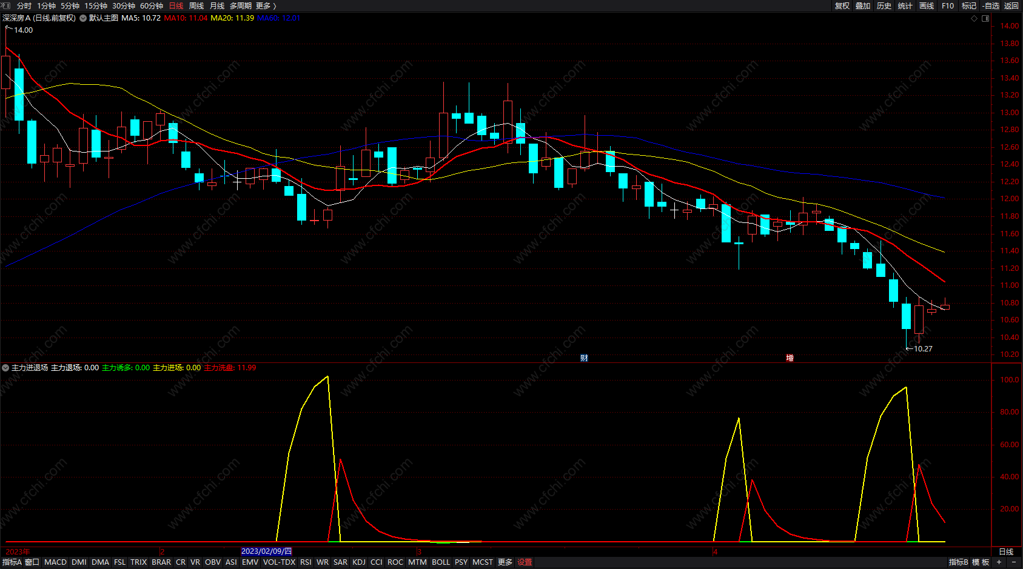The image size is (1023, 569).
Task: Select the 30分钟 period
Action: (124, 5)
